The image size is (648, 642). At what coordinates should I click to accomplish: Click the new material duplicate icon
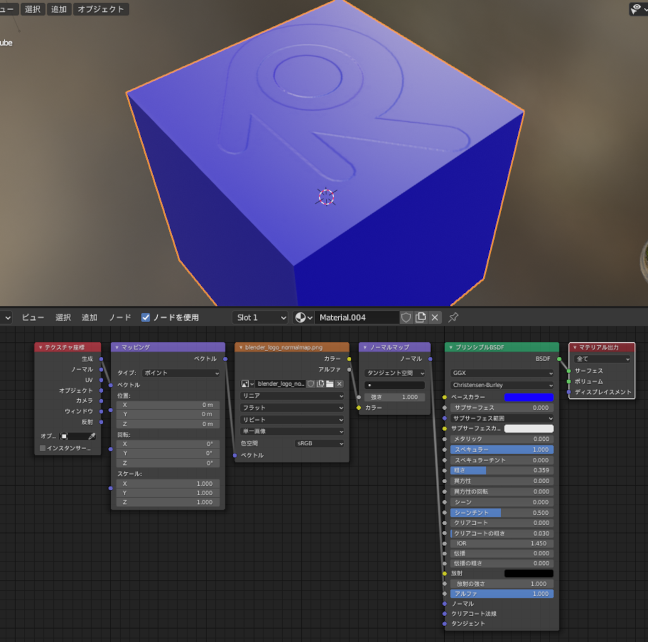coord(420,318)
